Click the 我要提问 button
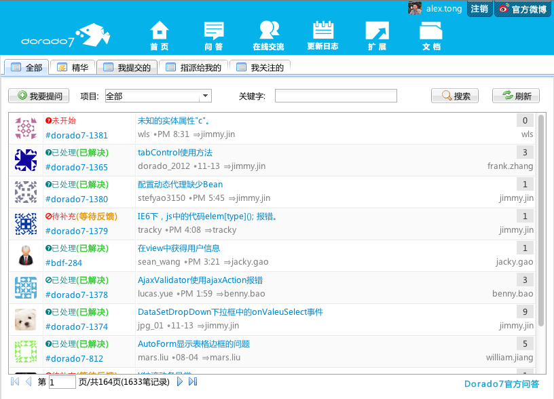Image resolution: width=554 pixels, height=399 pixels. click(x=39, y=96)
